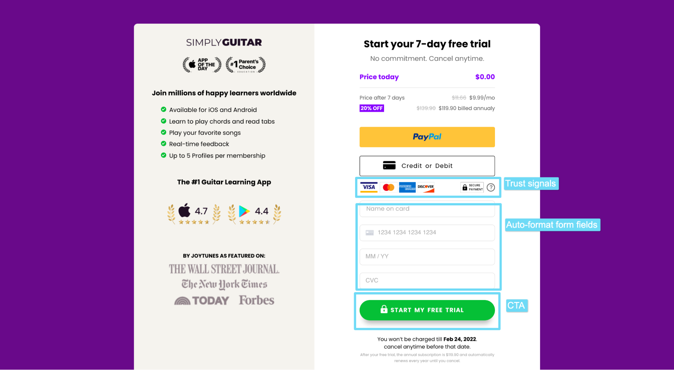The height and width of the screenshot is (370, 674).
Task: Click the Secure Payment lock badge
Action: [x=472, y=187]
